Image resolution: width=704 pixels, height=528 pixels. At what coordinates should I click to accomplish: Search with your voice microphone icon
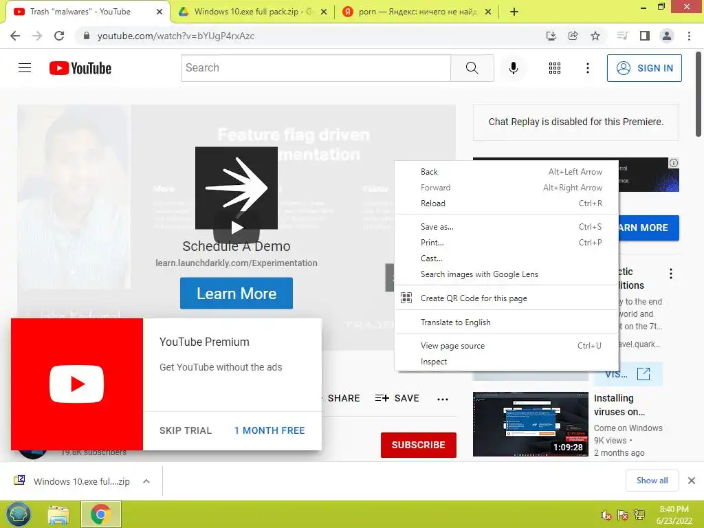[x=514, y=68]
